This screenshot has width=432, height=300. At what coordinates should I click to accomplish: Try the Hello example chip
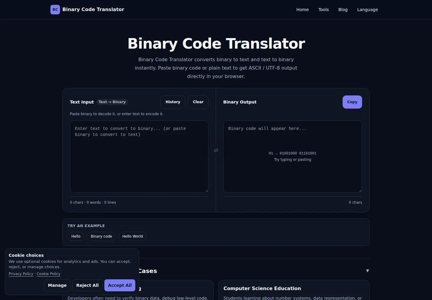pos(76,236)
